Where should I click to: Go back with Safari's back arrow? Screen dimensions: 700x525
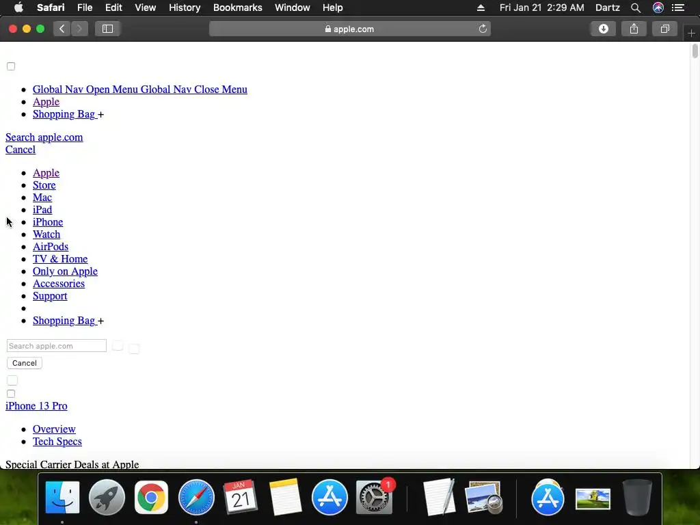click(62, 29)
